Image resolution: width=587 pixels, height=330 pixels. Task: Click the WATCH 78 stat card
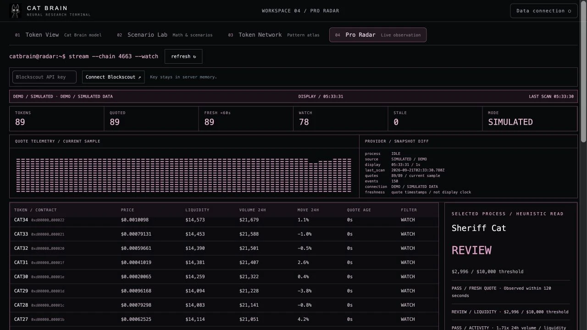[x=341, y=119]
